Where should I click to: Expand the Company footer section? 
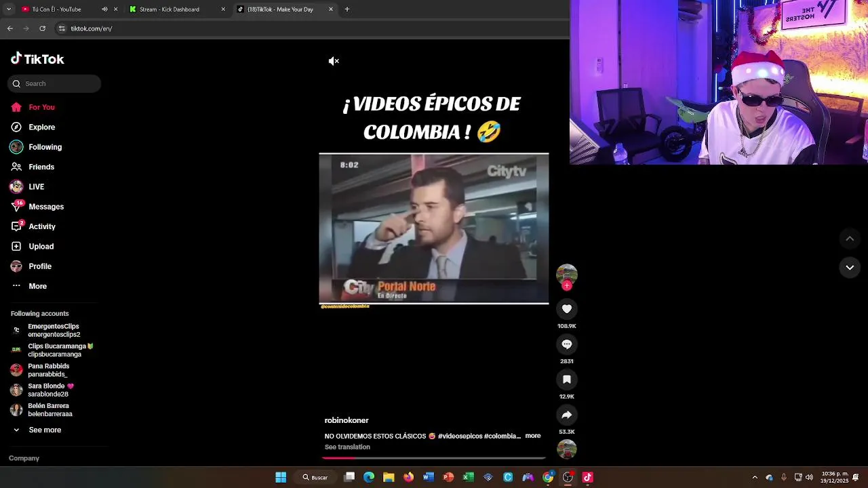(24, 458)
